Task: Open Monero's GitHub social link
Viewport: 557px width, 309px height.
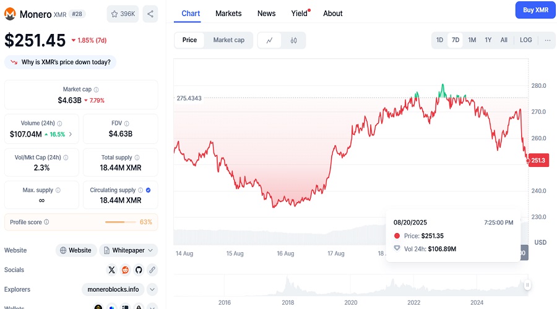Action: (139, 270)
